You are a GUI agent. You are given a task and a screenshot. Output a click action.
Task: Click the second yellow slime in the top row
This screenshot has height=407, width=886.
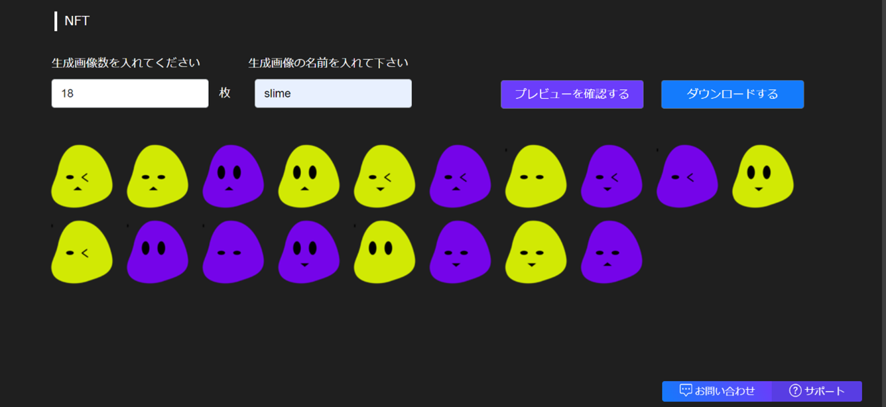coord(157,176)
